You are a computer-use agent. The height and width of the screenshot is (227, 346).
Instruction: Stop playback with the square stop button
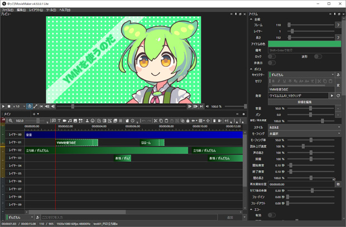[x=9, y=107]
